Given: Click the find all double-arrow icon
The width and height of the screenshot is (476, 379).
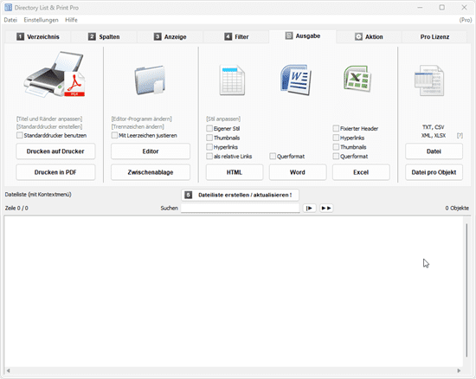Looking at the screenshot, I should (326, 209).
